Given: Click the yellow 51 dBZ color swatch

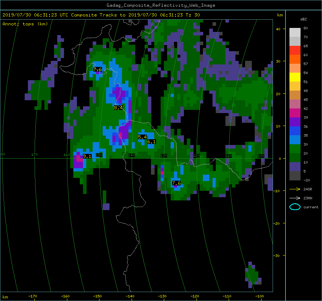Looking at the screenshot, I should coord(295,77).
